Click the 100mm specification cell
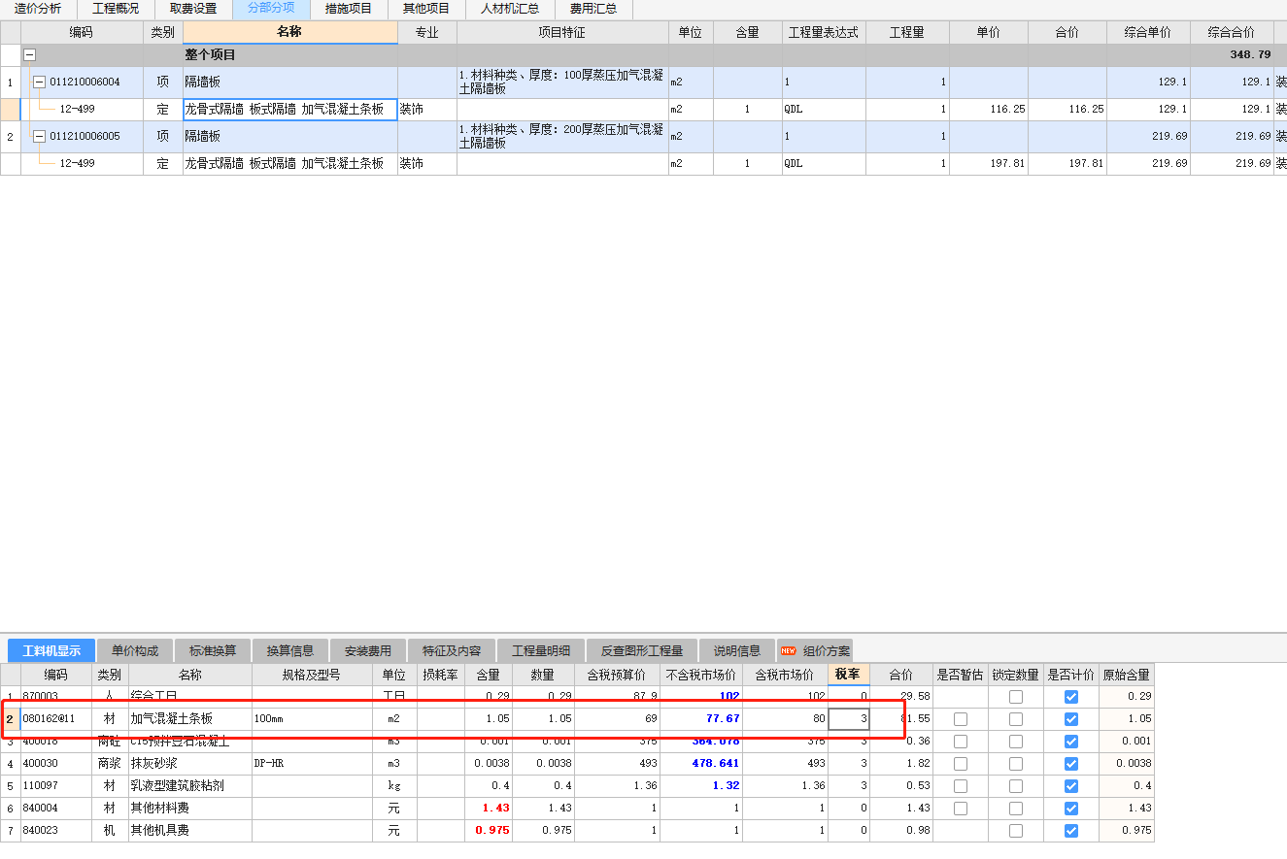The image size is (1287, 859). click(x=312, y=719)
